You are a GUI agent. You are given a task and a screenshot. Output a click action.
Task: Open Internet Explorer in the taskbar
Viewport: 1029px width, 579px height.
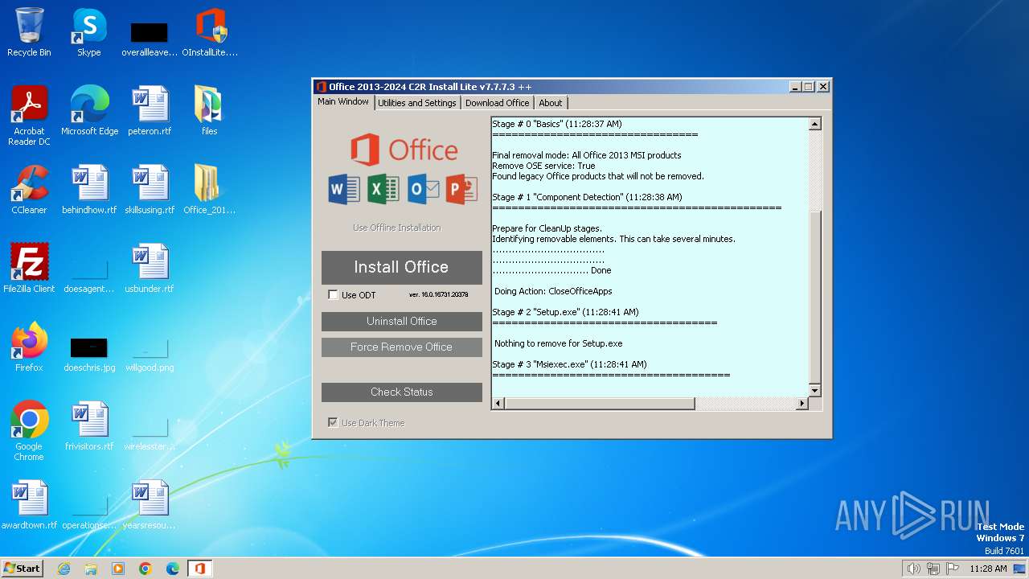click(x=64, y=569)
